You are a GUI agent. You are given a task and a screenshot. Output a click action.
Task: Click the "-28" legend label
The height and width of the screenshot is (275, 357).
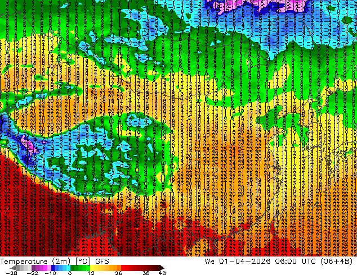point(11,273)
